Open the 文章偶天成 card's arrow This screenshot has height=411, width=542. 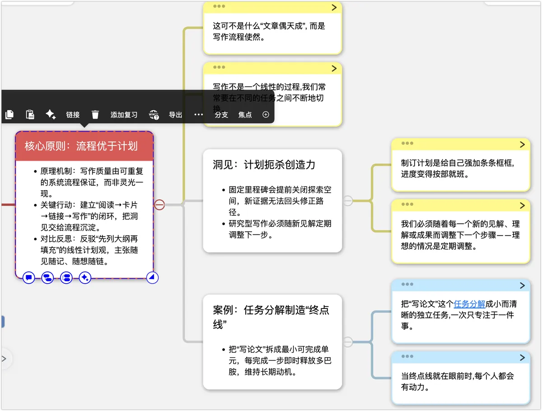[x=334, y=7]
